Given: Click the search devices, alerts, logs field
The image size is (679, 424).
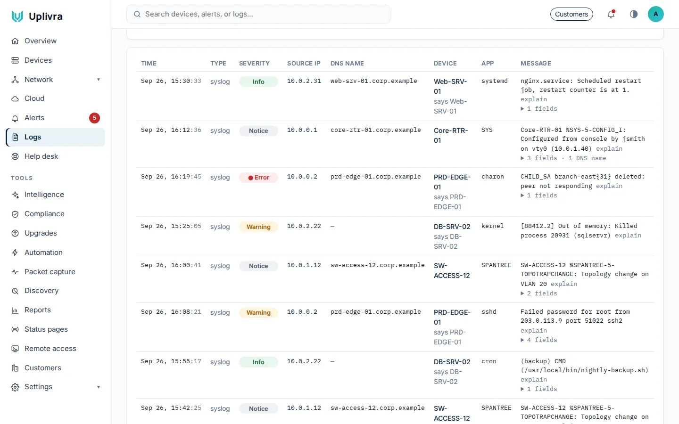Looking at the screenshot, I should pyautogui.click(x=258, y=14).
